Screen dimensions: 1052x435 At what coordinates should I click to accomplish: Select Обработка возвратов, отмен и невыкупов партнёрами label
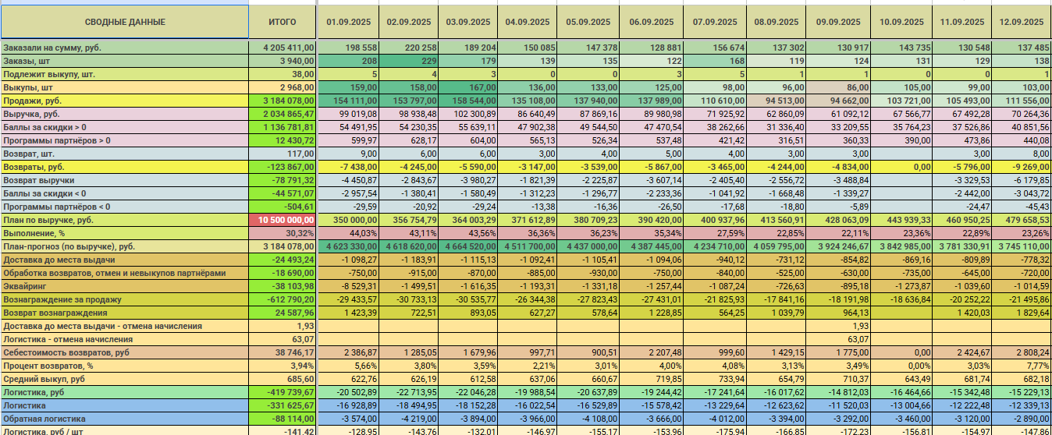click(x=125, y=273)
